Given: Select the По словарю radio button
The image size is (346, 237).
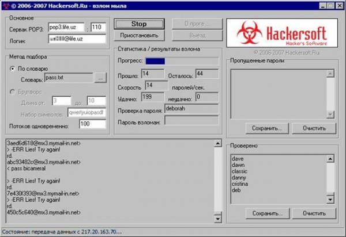Looking at the screenshot, I should click(12, 68).
